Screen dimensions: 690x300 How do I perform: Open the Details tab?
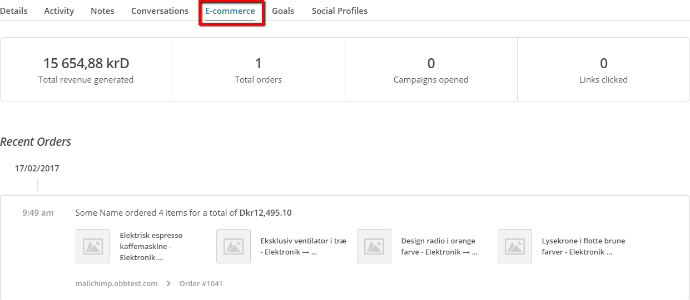click(x=13, y=11)
